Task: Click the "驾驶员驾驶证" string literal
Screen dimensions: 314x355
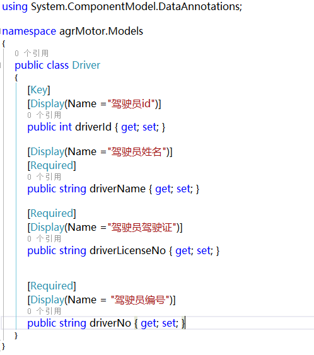Action: point(144,227)
